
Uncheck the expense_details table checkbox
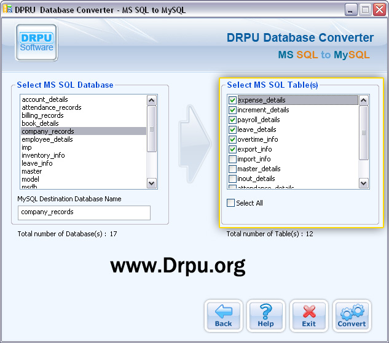(232, 100)
